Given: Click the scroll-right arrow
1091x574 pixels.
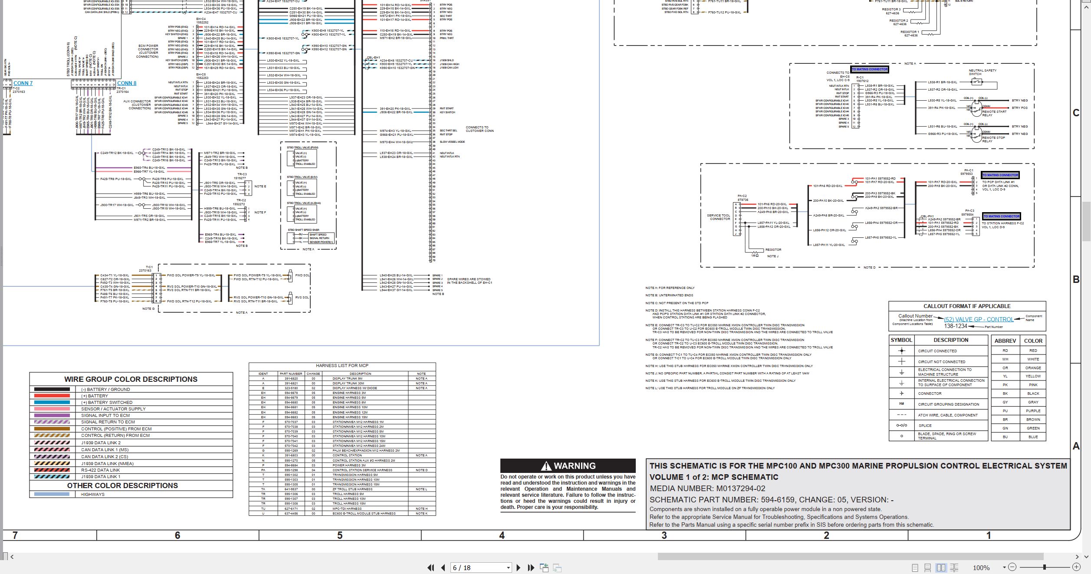Looking at the screenshot, I should [x=1077, y=557].
